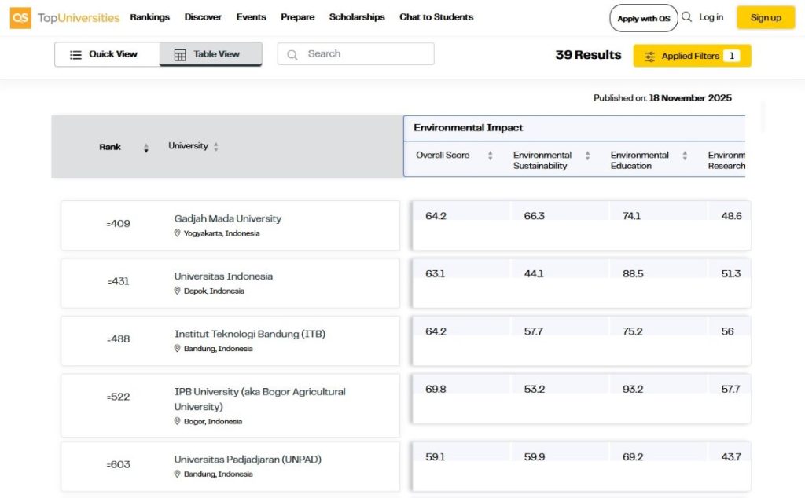The height and width of the screenshot is (498, 805).
Task: Click location pin beside ITB's Bandung, Indonesia
Action: tap(177, 348)
